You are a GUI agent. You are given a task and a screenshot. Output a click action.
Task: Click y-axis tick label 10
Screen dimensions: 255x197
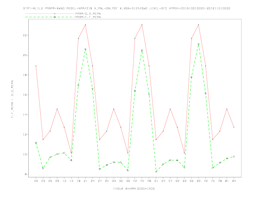(25, 154)
